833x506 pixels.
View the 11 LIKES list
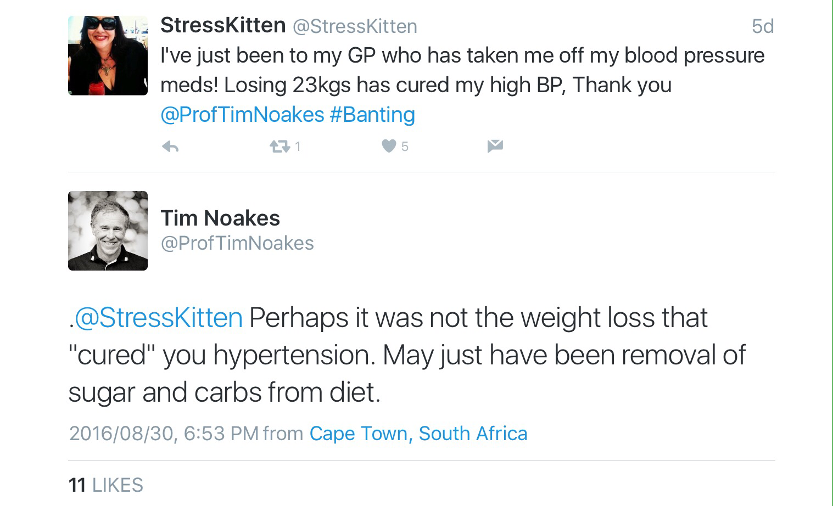pos(106,485)
